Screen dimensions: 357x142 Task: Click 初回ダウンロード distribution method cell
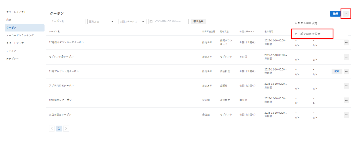[226, 42]
